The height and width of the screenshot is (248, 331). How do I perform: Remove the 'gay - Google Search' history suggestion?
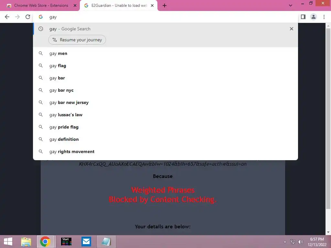[292, 29]
